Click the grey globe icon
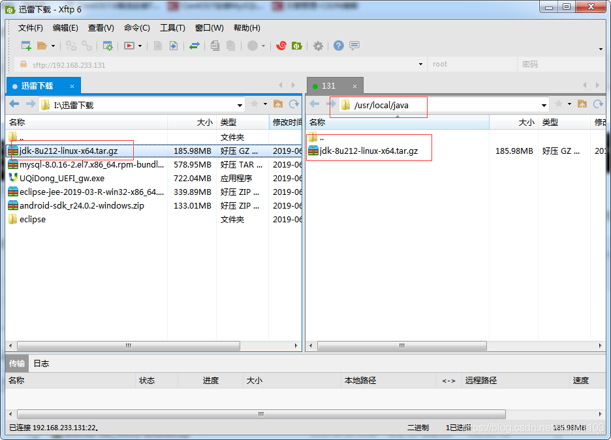 coord(253,46)
